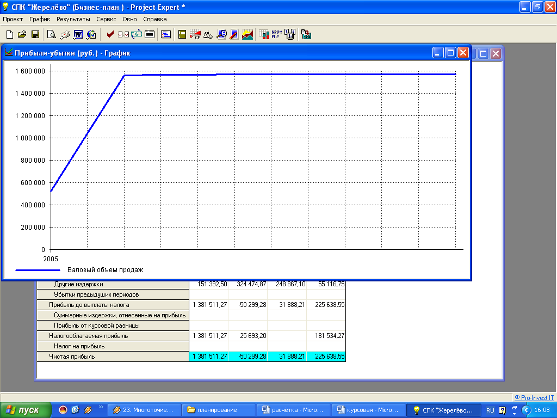Save the project with the floppy disk icon
The image size is (557, 418).
pos(35,34)
